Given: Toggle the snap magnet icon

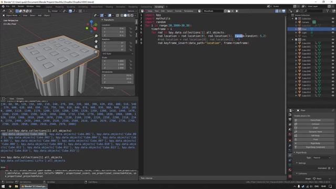Looking at the screenshot, I should click(x=70, y=11).
